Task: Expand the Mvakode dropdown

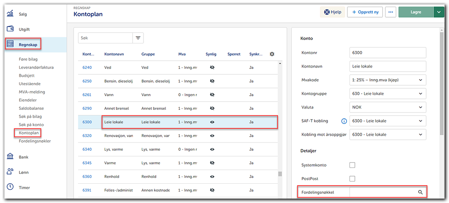Action: (x=387, y=80)
